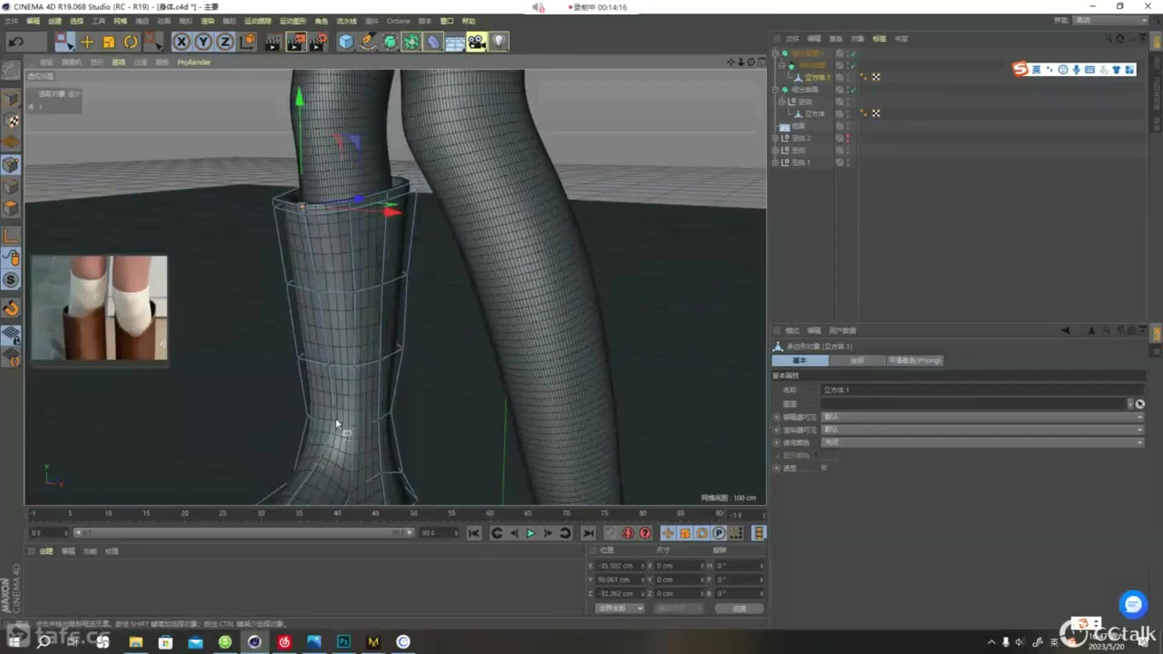Toggle Y axis lock

pyautogui.click(x=203, y=42)
